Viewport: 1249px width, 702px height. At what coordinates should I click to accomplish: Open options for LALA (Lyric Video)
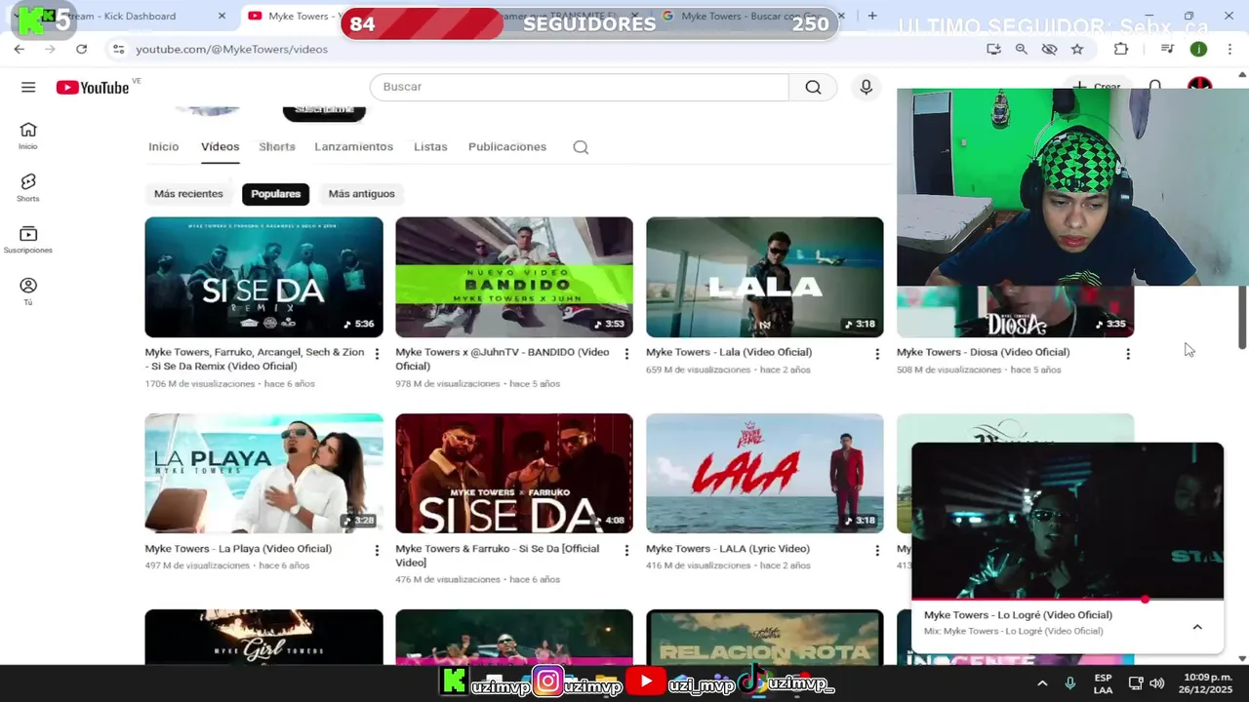[877, 551]
